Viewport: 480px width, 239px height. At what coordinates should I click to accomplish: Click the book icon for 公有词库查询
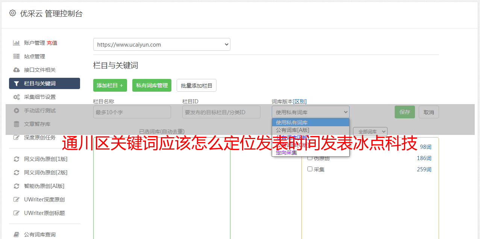point(17,234)
